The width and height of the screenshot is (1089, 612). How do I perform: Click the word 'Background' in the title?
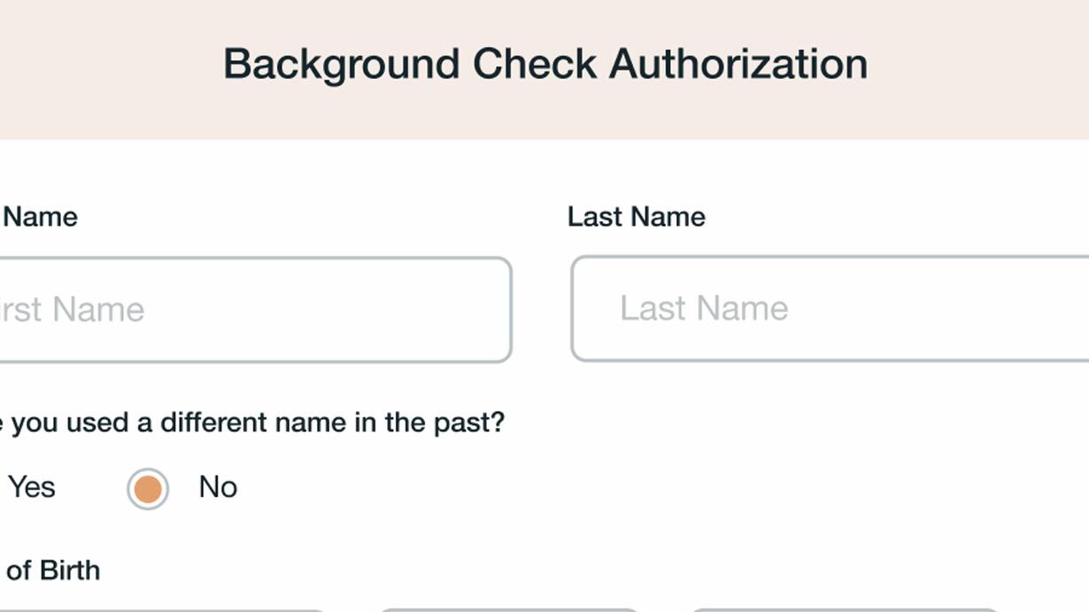click(x=342, y=64)
